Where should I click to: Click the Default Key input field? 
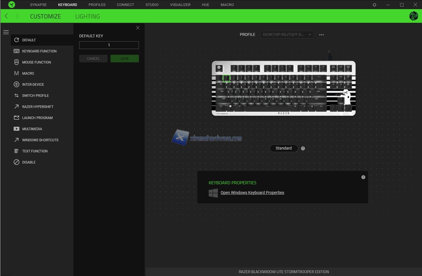pyautogui.click(x=109, y=45)
